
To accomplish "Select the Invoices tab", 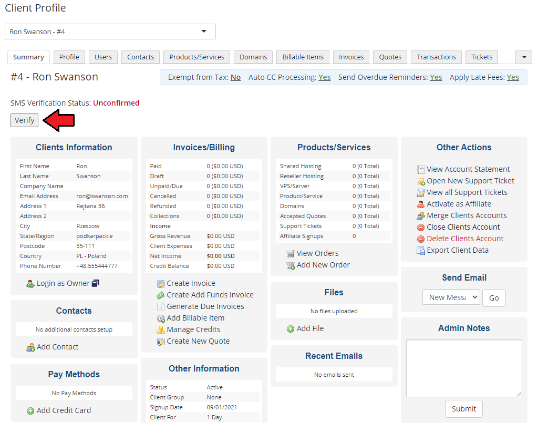I will point(351,57).
